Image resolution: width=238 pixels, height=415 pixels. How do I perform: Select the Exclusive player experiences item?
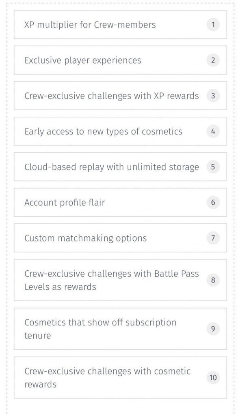click(120, 60)
